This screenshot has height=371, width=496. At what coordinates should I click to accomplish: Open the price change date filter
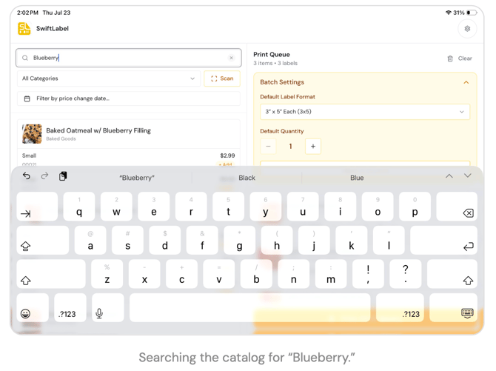click(129, 98)
